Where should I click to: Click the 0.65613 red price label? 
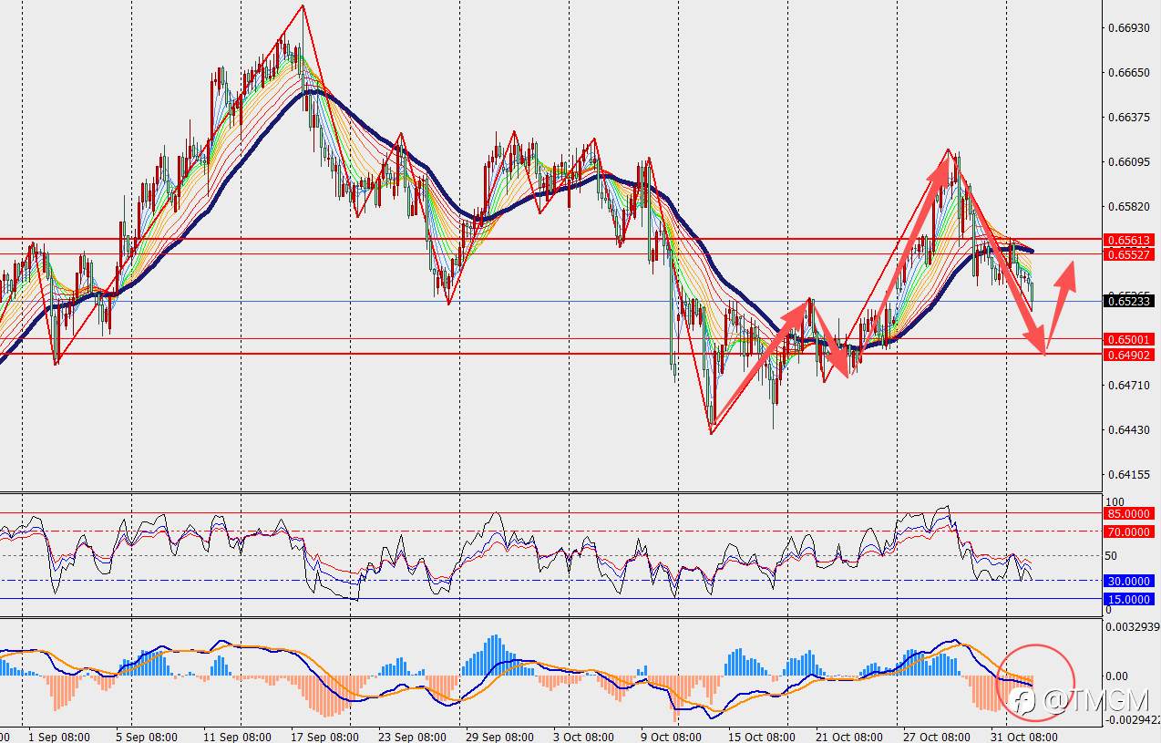(x=1129, y=240)
